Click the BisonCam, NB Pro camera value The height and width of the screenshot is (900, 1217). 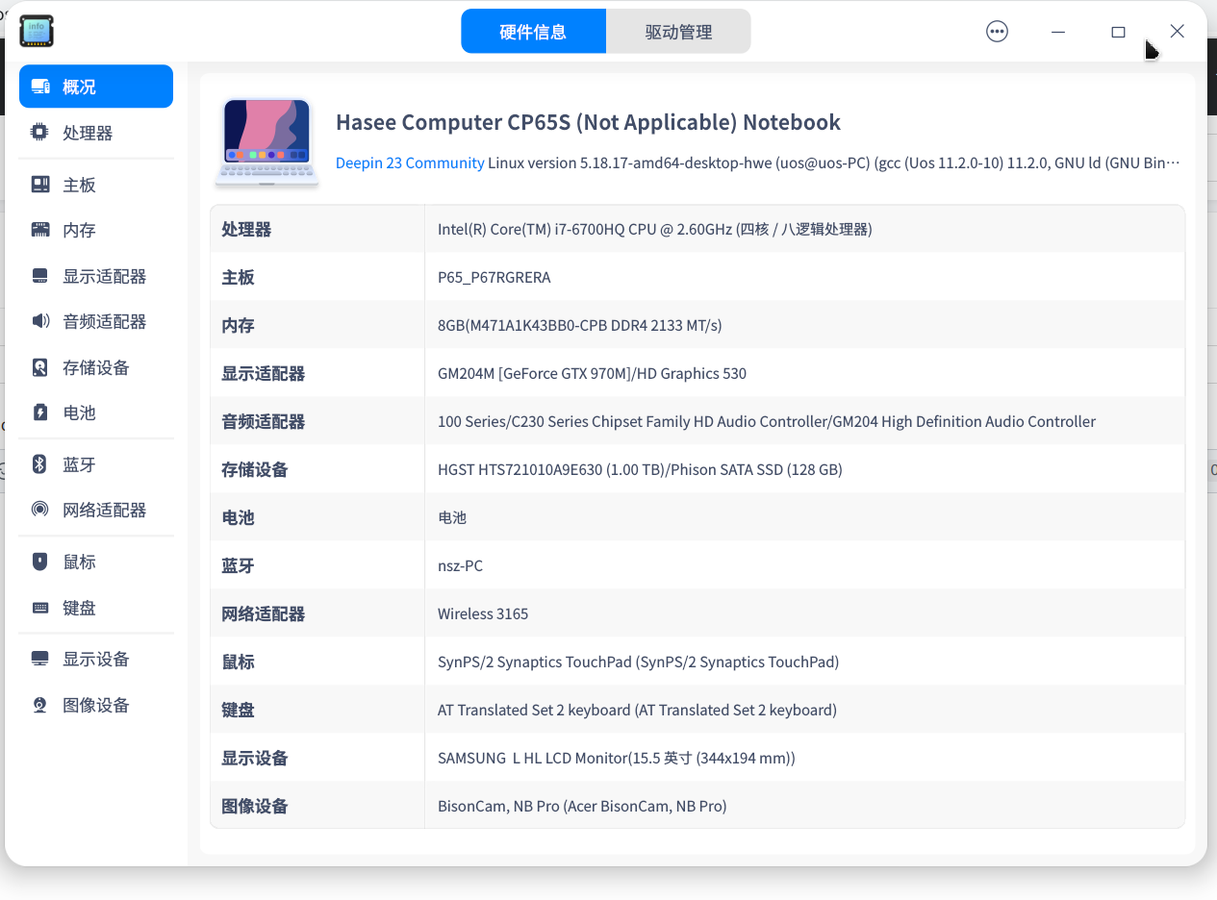(x=582, y=806)
